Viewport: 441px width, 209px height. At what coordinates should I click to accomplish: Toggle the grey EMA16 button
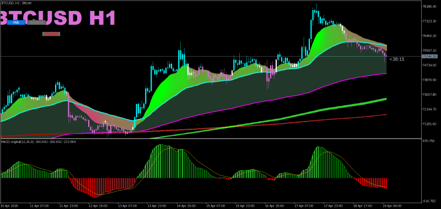point(37,23)
